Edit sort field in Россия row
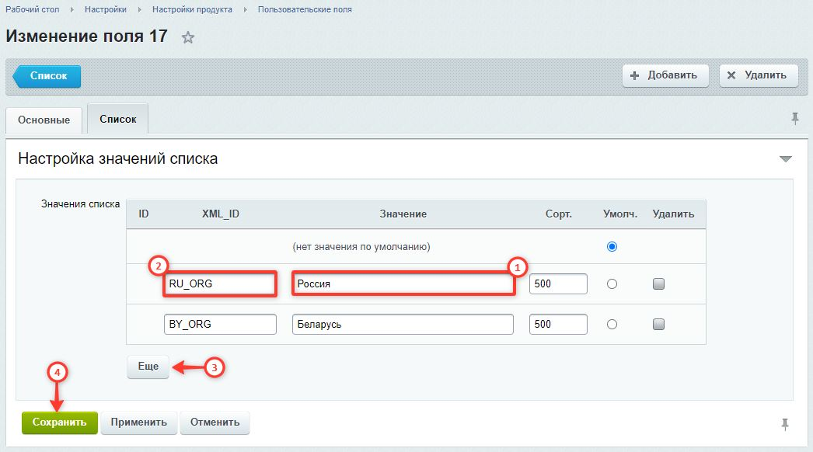The width and height of the screenshot is (813, 452). [558, 284]
